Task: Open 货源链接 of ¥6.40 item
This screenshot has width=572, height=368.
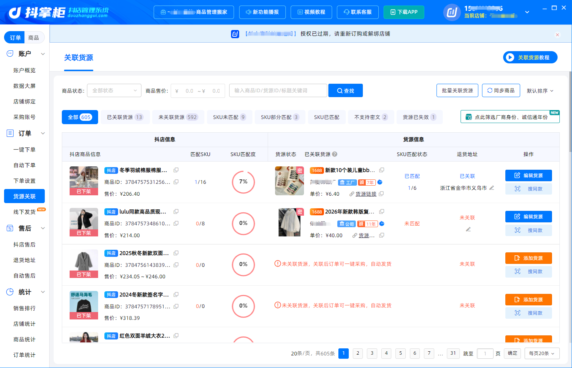Action: click(x=366, y=194)
